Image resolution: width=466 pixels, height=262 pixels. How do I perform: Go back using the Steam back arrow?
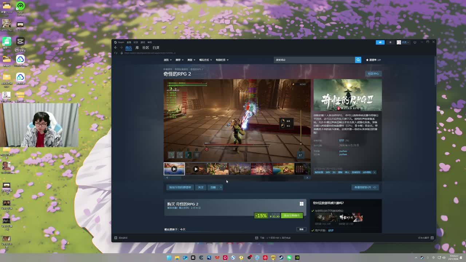tap(116, 48)
